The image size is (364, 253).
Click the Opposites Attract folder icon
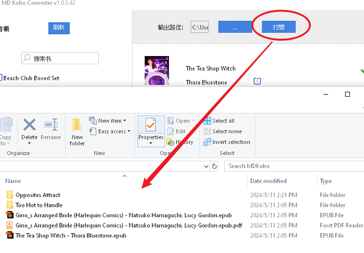[x=10, y=195]
